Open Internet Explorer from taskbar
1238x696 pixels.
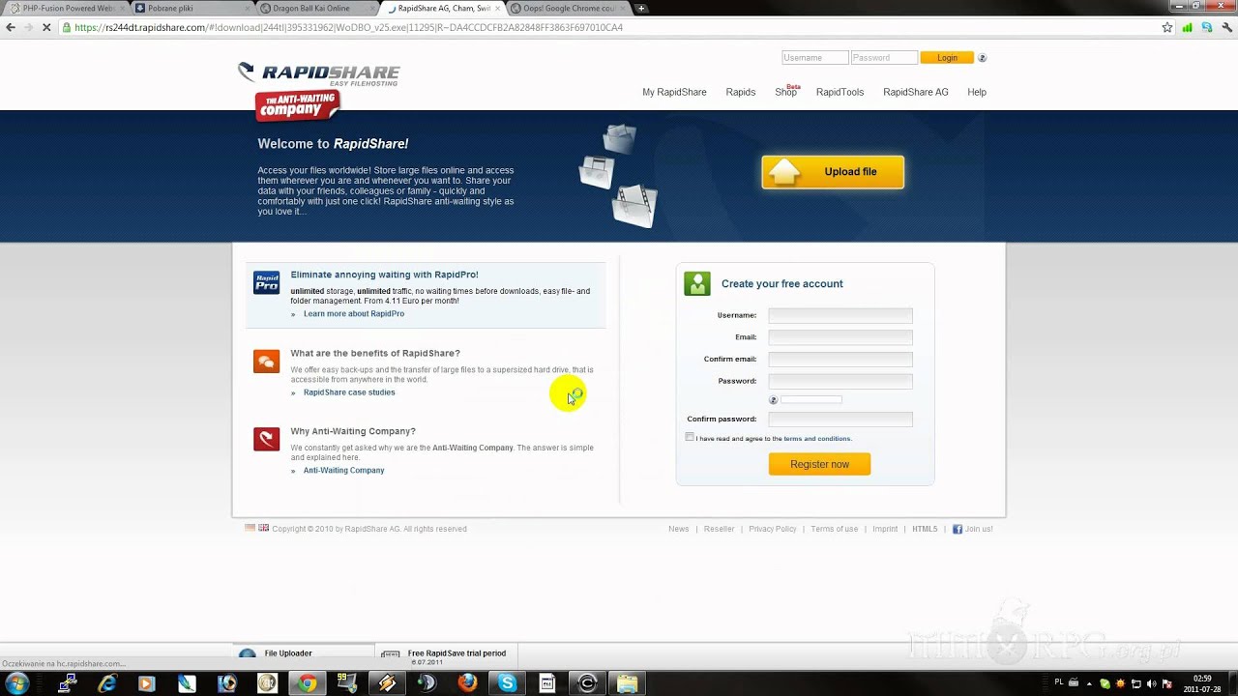pos(106,683)
